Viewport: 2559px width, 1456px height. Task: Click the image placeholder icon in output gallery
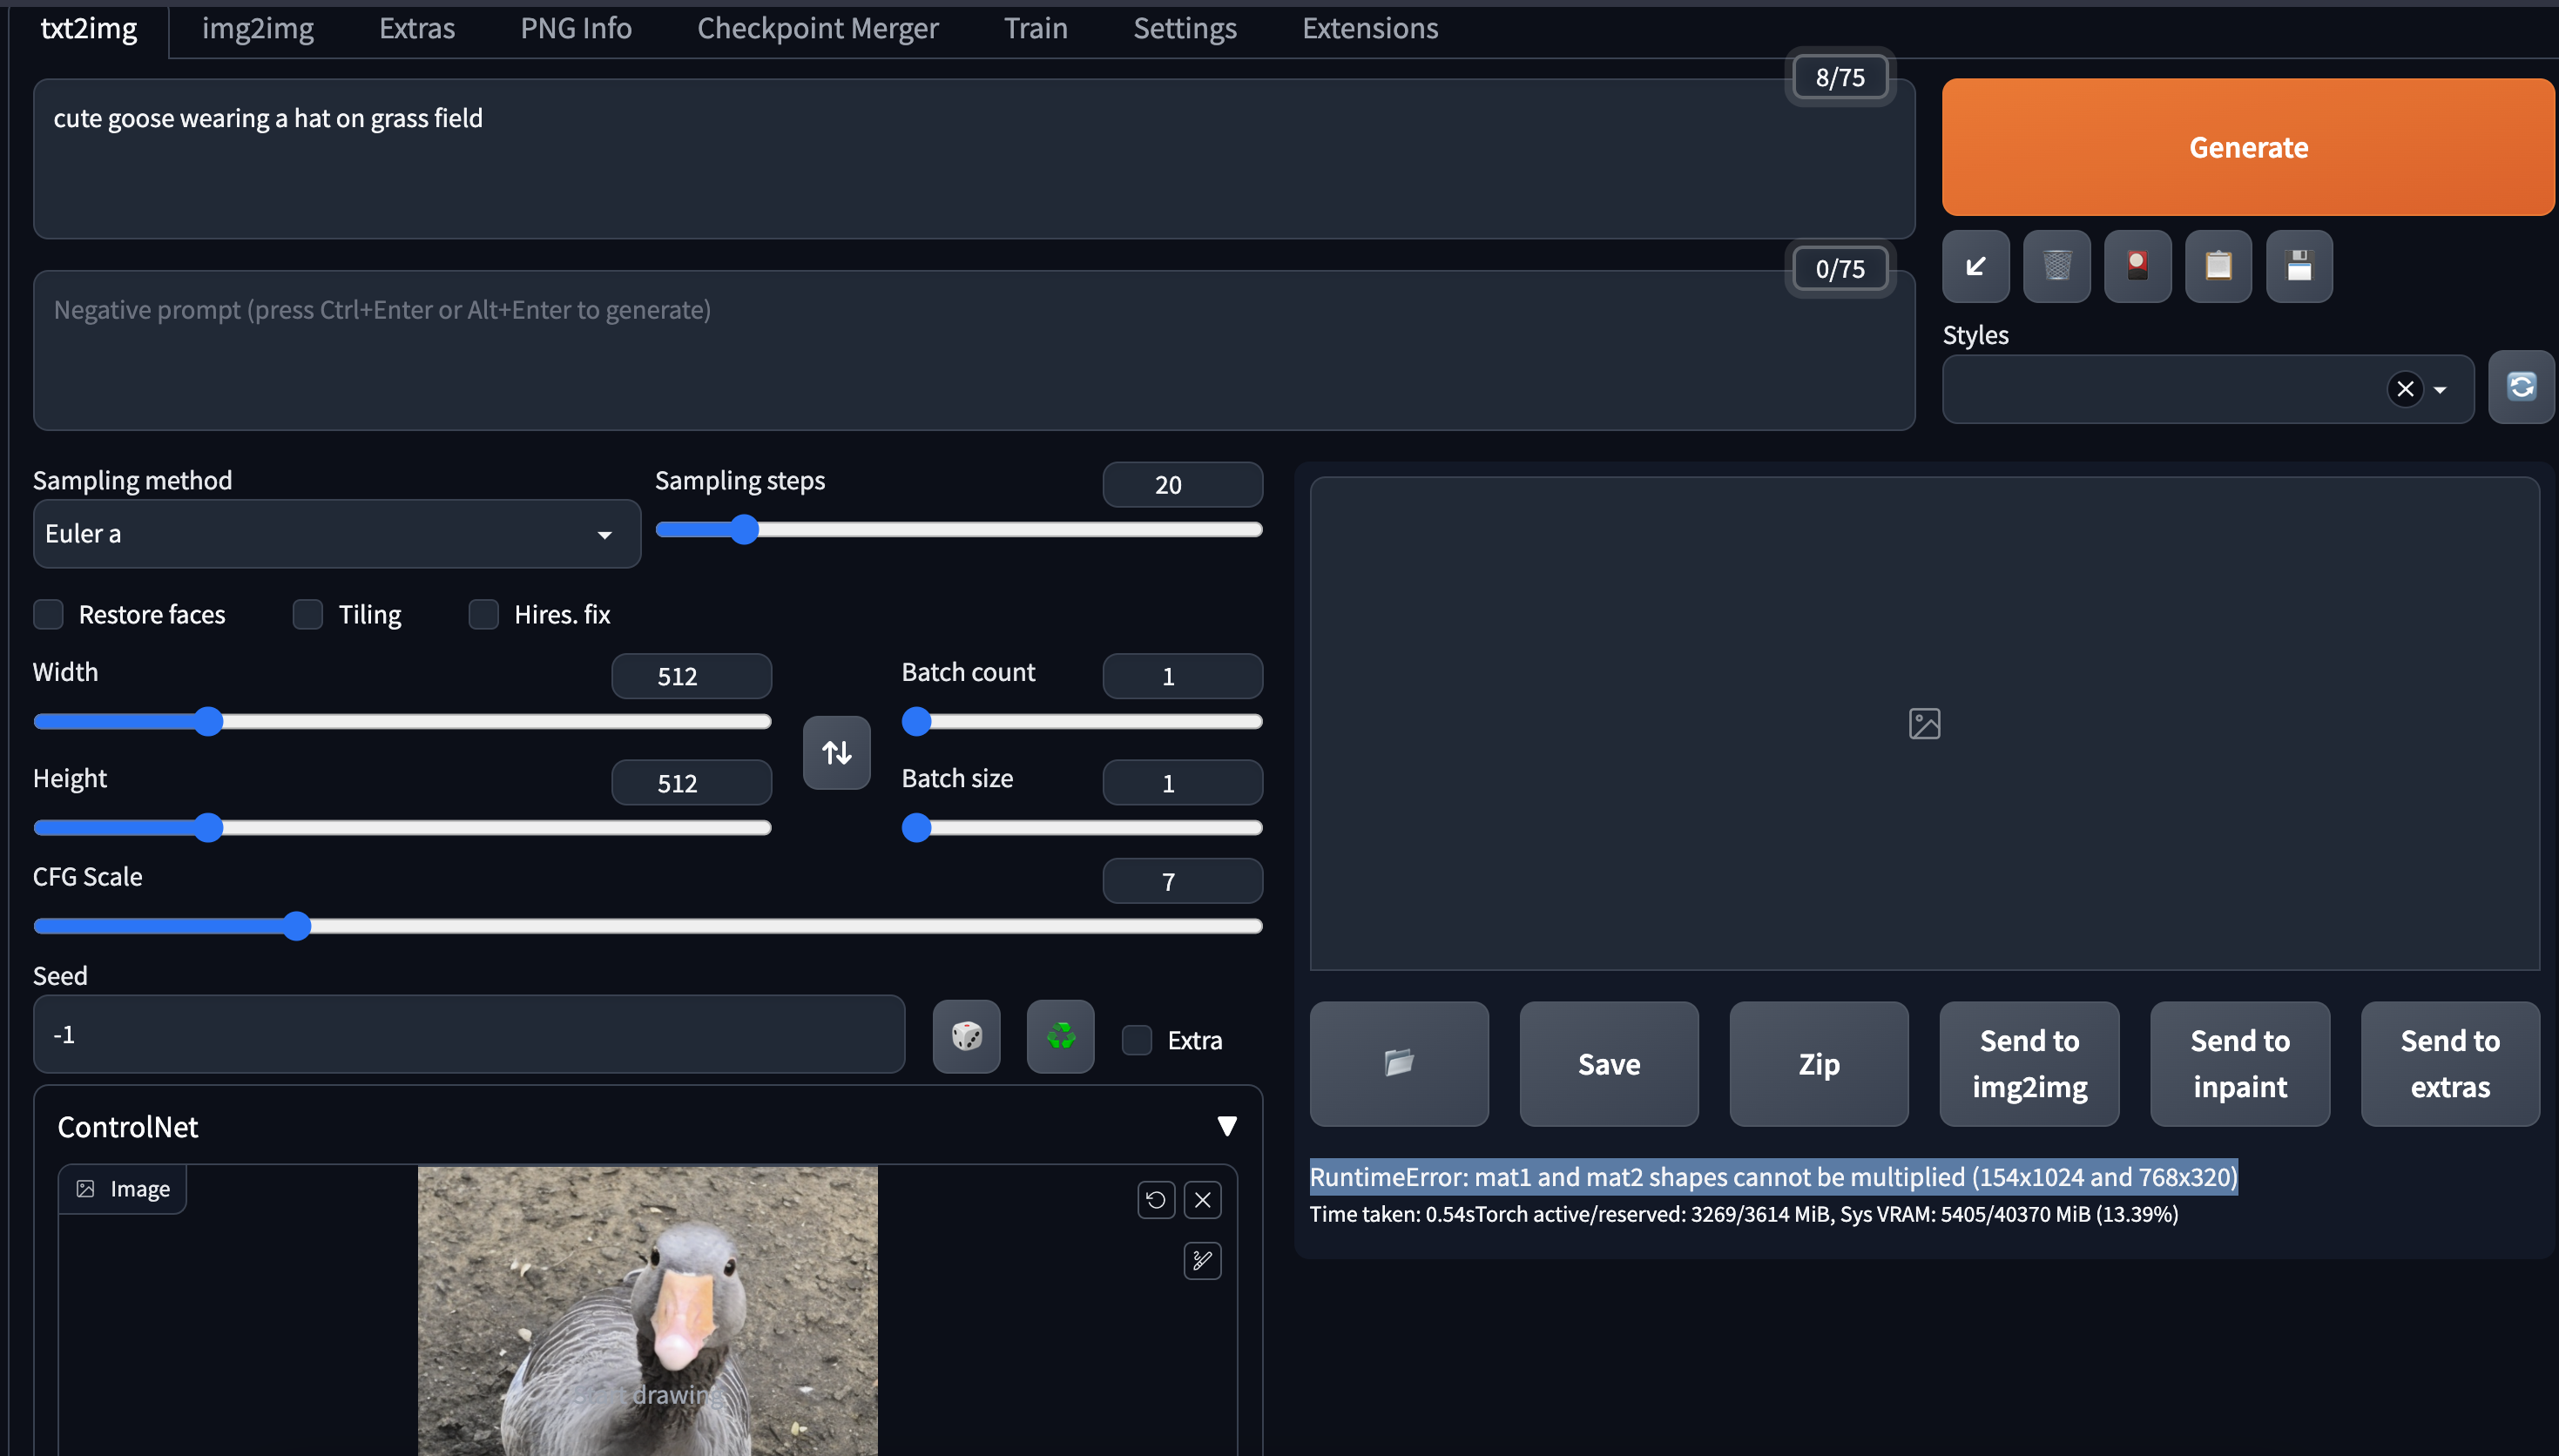(1924, 723)
